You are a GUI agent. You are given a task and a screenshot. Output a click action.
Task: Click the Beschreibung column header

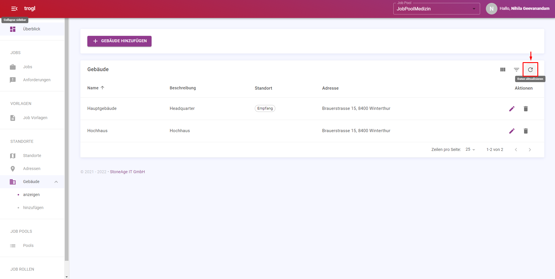[x=183, y=88]
